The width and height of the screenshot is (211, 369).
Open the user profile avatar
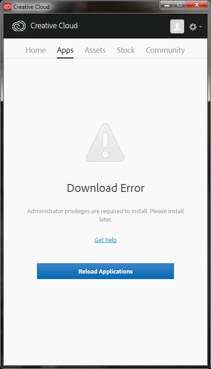point(177,26)
